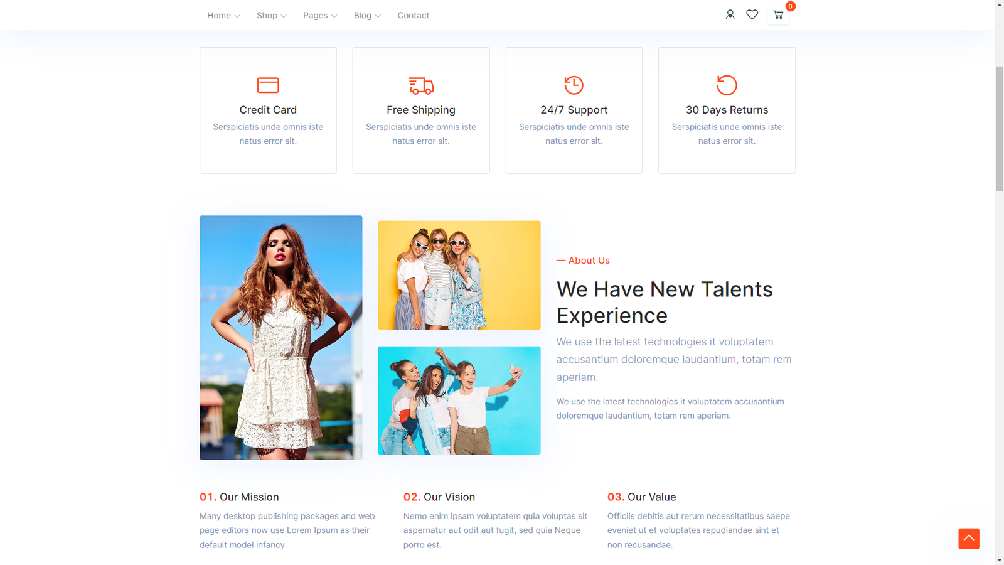1004x565 pixels.
Task: Expand the Blog menu dropdown
Action: [367, 15]
